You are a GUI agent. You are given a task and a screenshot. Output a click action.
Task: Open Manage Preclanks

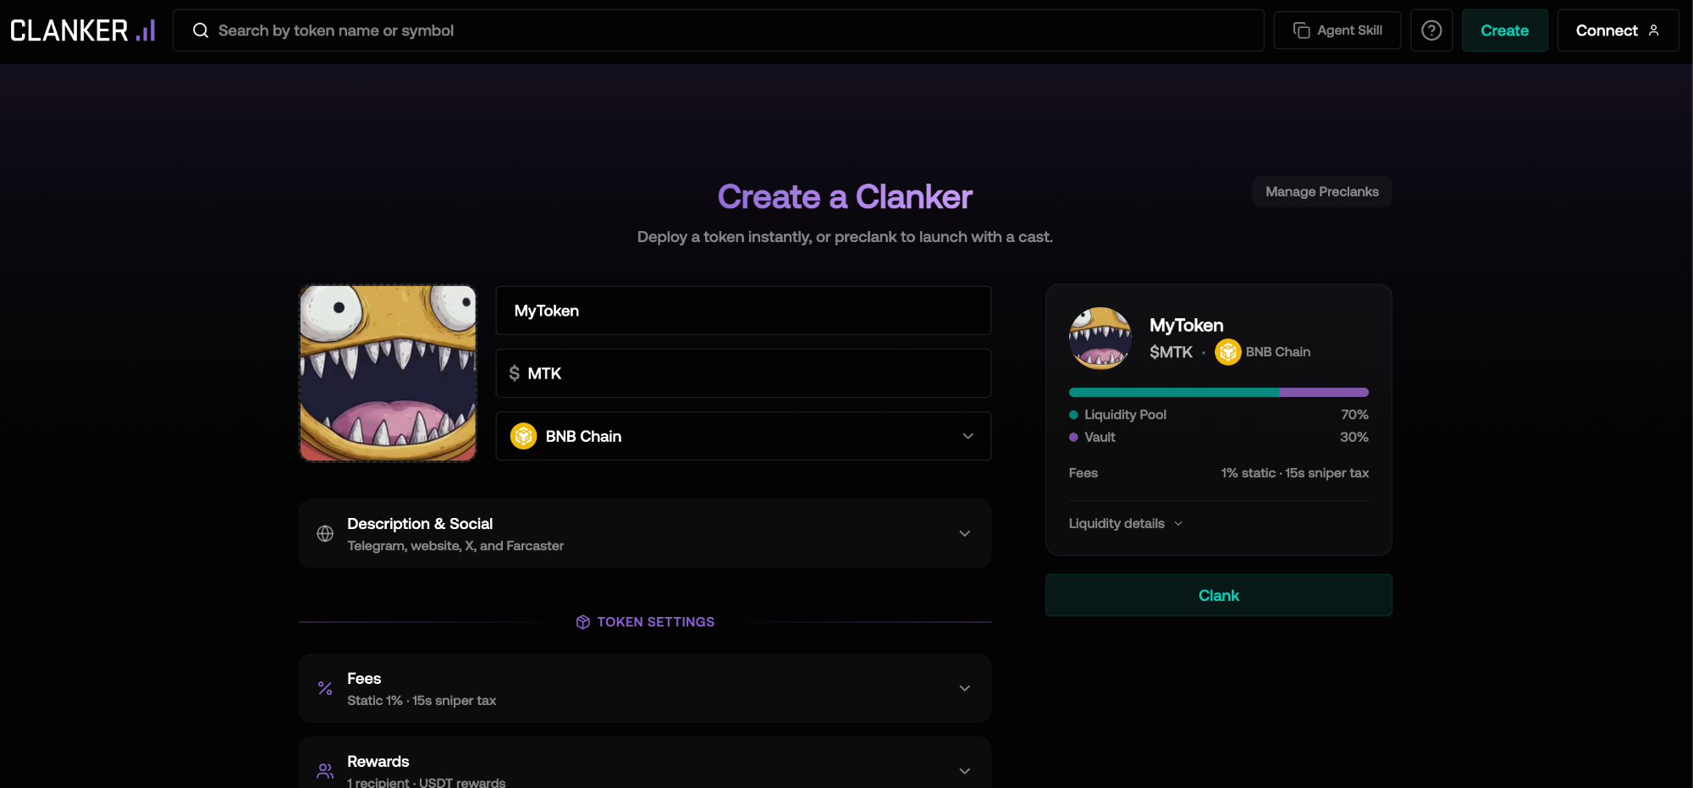pos(1322,192)
